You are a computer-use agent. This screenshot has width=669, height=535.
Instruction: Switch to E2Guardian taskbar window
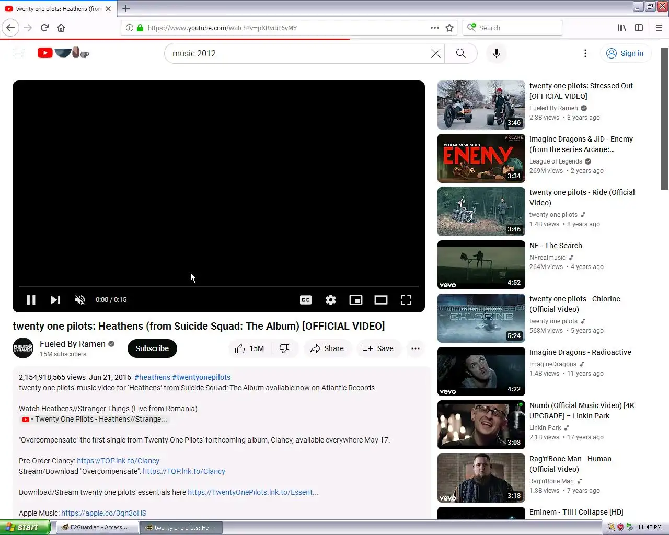[x=97, y=528]
